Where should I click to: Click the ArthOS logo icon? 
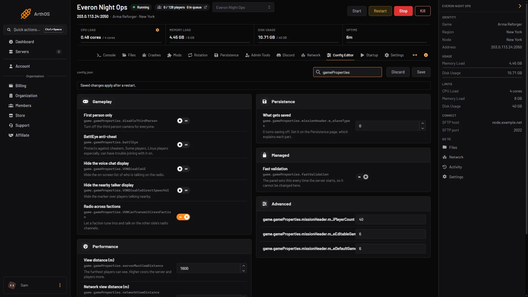[x=26, y=14]
